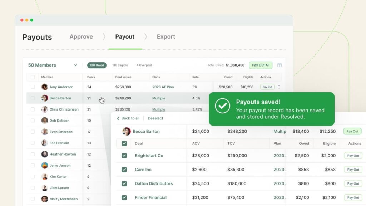Click Chris Christensen's avatar
366x206 pixels.
[x=45, y=109]
